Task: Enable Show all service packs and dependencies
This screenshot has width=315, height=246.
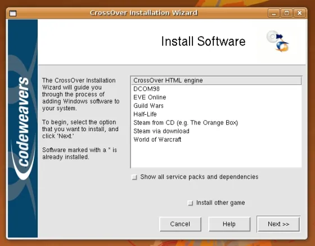Action: click(134, 177)
